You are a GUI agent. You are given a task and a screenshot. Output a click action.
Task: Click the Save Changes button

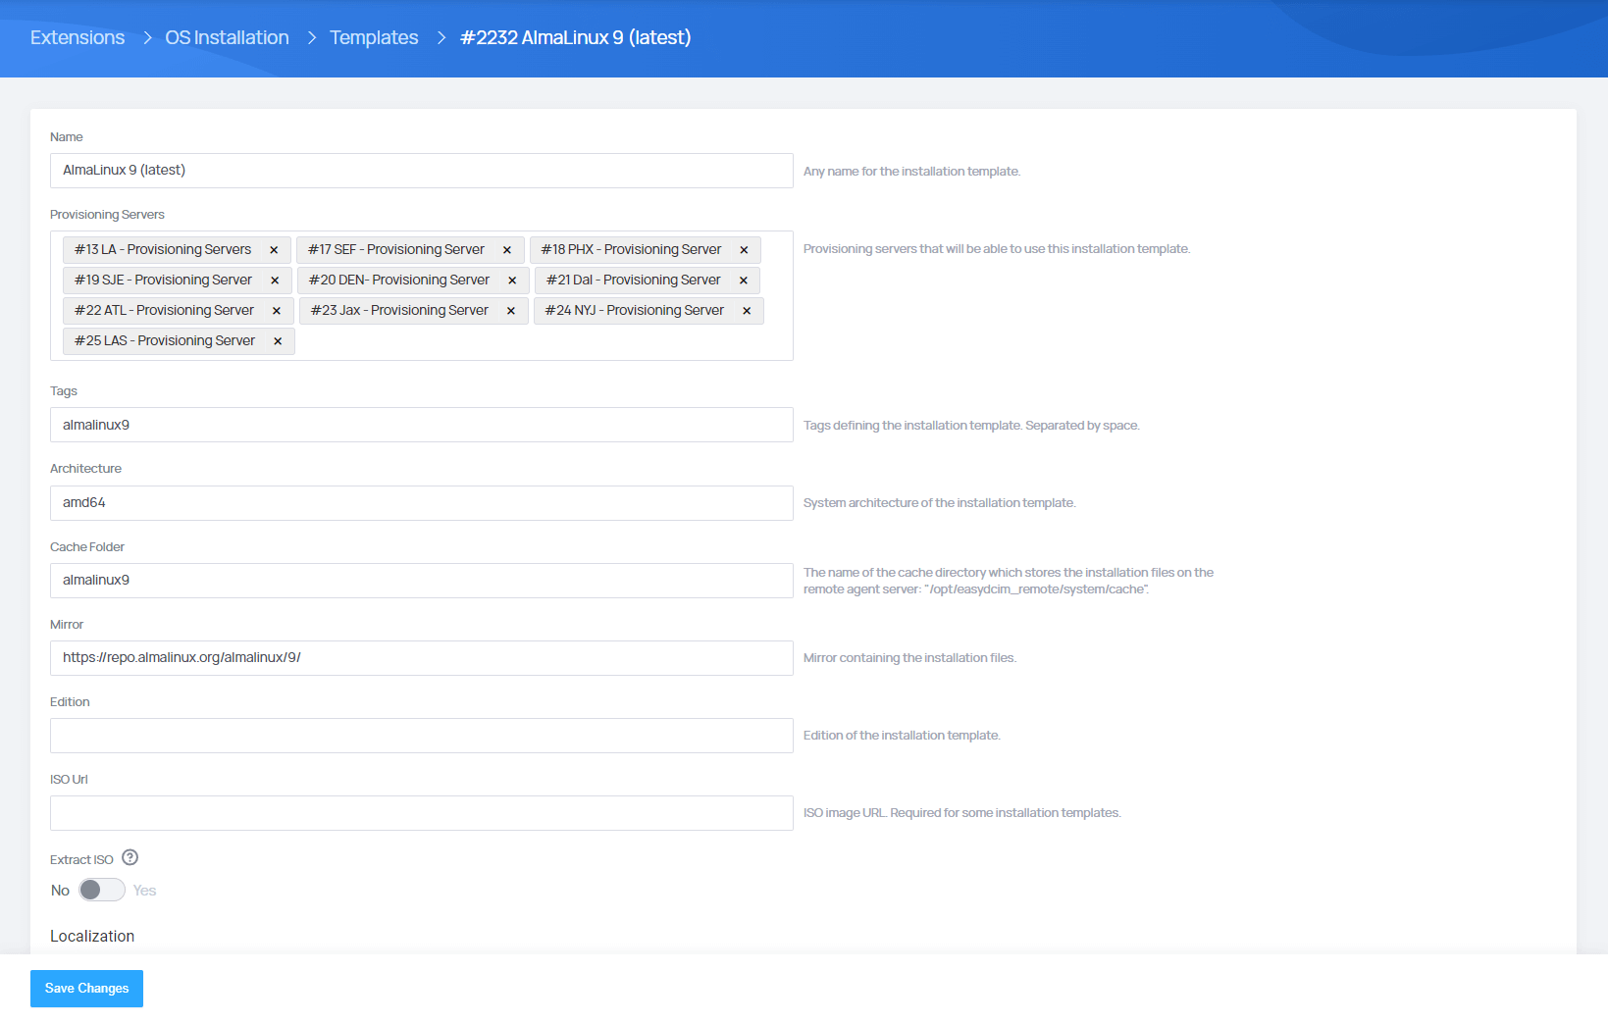tap(86, 989)
